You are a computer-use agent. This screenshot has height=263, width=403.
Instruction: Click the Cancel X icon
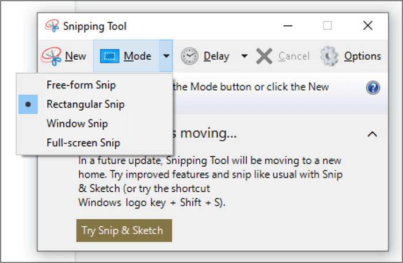coord(264,56)
